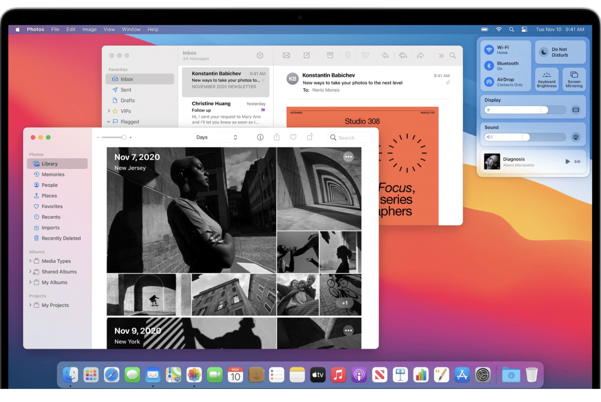Enable Do Not Disturb
The height and width of the screenshot is (402, 601).
[544, 52]
